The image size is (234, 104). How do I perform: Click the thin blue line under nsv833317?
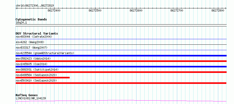click(x=121, y=50)
